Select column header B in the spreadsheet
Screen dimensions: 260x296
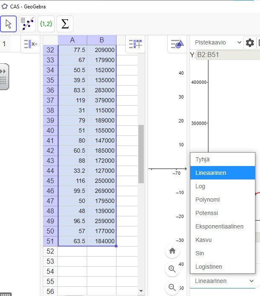pyautogui.click(x=101, y=40)
